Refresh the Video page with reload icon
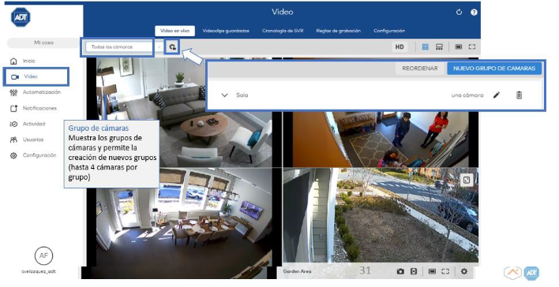 (459, 12)
